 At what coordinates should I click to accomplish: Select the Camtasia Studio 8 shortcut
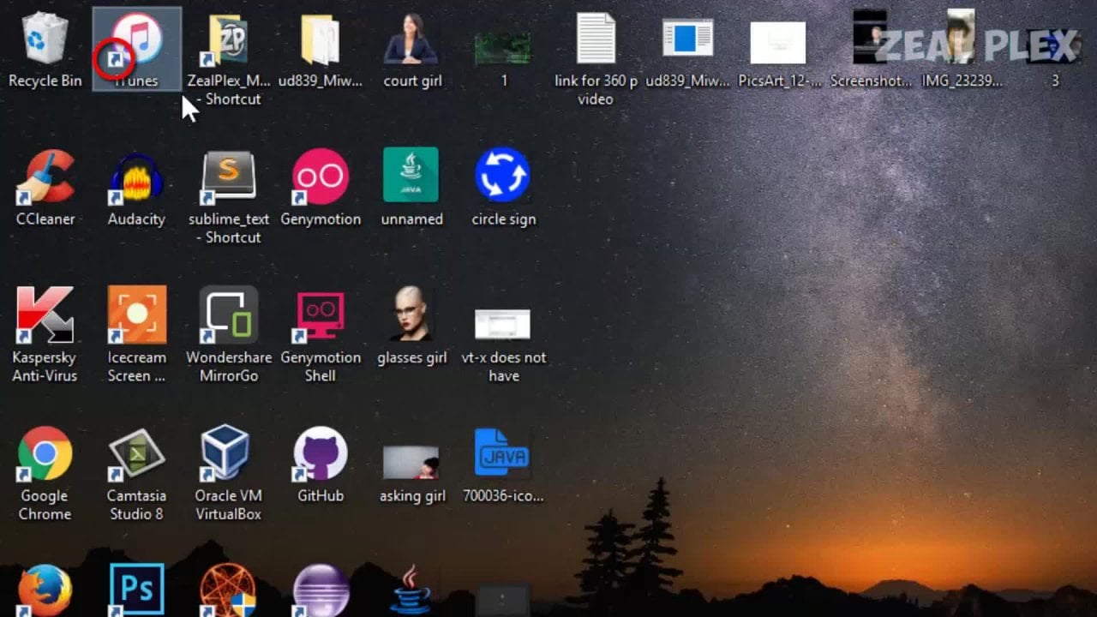(136, 454)
